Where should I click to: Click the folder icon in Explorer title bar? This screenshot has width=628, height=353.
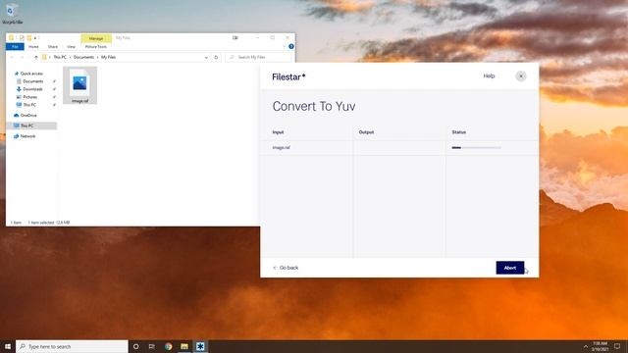[x=11, y=38]
